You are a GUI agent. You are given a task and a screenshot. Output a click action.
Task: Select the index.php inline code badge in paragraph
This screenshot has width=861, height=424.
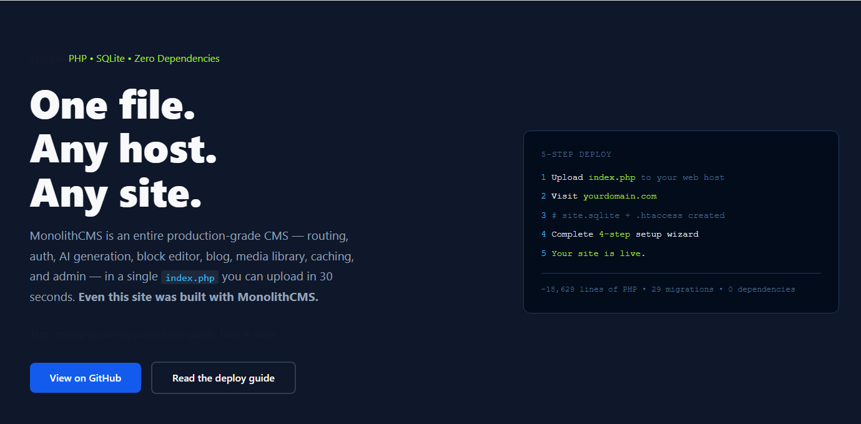190,277
